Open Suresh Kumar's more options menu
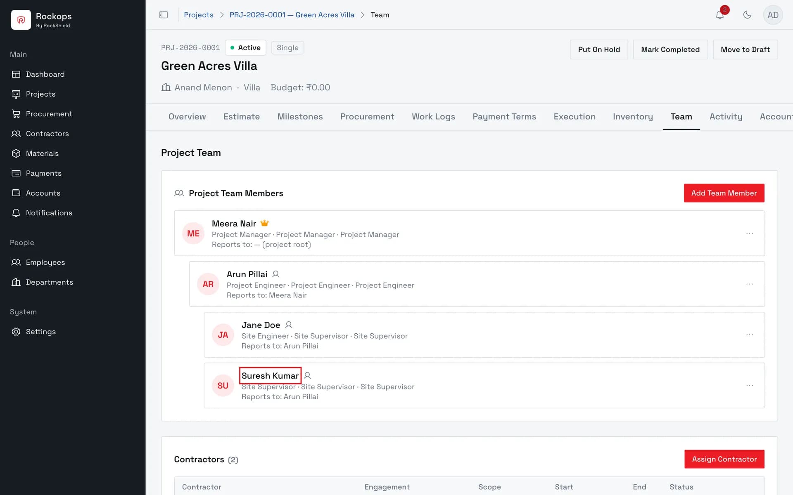Image resolution: width=793 pixels, height=495 pixels. click(x=750, y=386)
